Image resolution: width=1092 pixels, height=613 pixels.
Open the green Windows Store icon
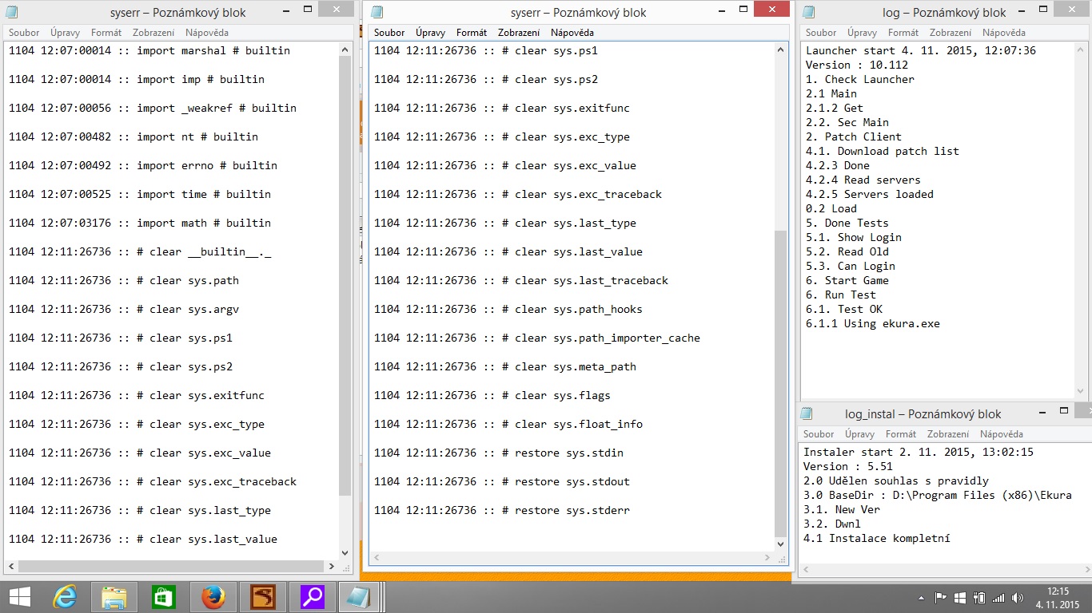(164, 596)
